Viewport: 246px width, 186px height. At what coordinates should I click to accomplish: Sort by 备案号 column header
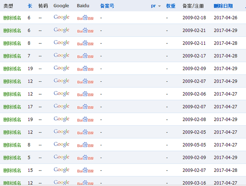[x=107, y=6]
